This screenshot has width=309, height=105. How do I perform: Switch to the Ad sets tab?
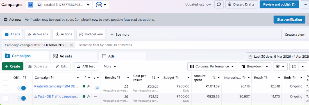point(74,56)
